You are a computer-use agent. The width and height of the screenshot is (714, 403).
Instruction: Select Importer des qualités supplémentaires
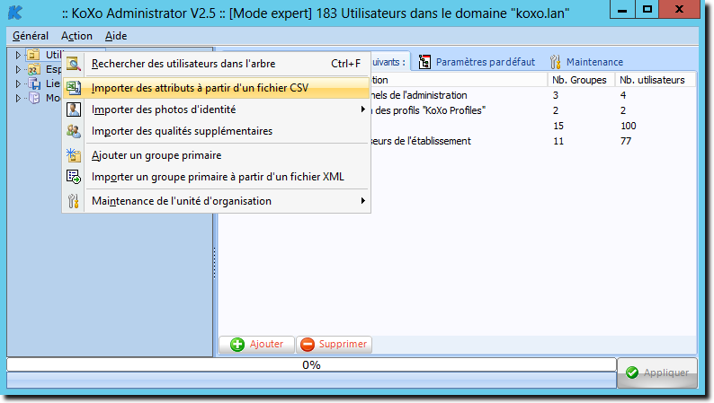click(x=216, y=131)
